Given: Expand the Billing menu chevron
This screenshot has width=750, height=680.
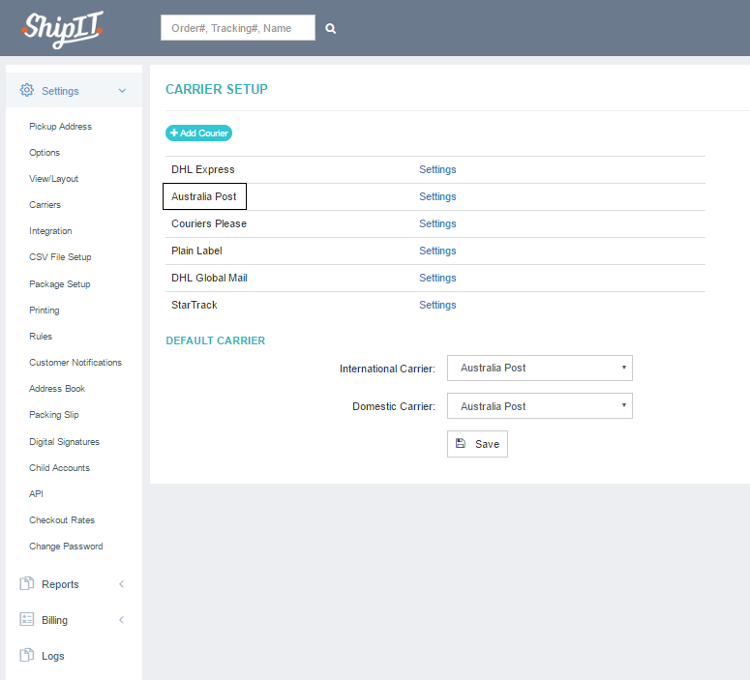Looking at the screenshot, I should point(122,620).
